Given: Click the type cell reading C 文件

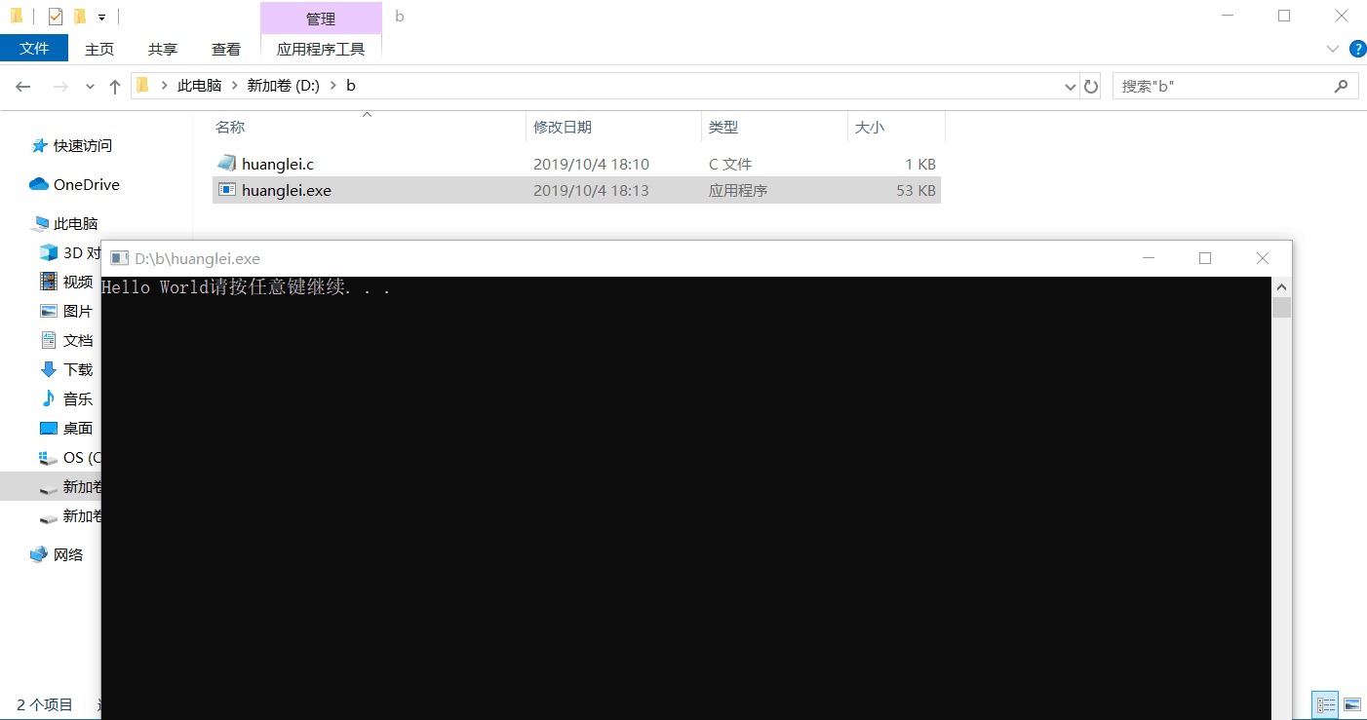Looking at the screenshot, I should tap(730, 165).
